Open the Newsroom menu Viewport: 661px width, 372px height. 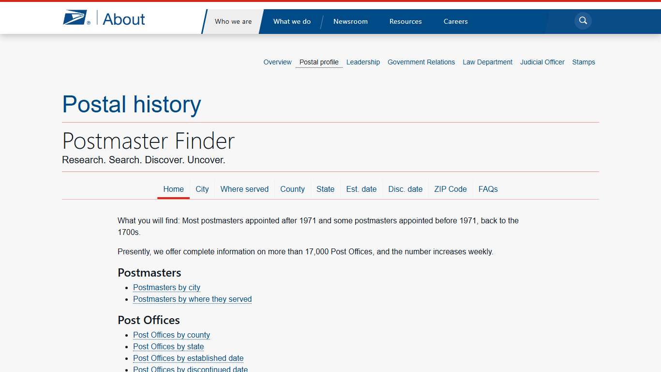point(350,21)
